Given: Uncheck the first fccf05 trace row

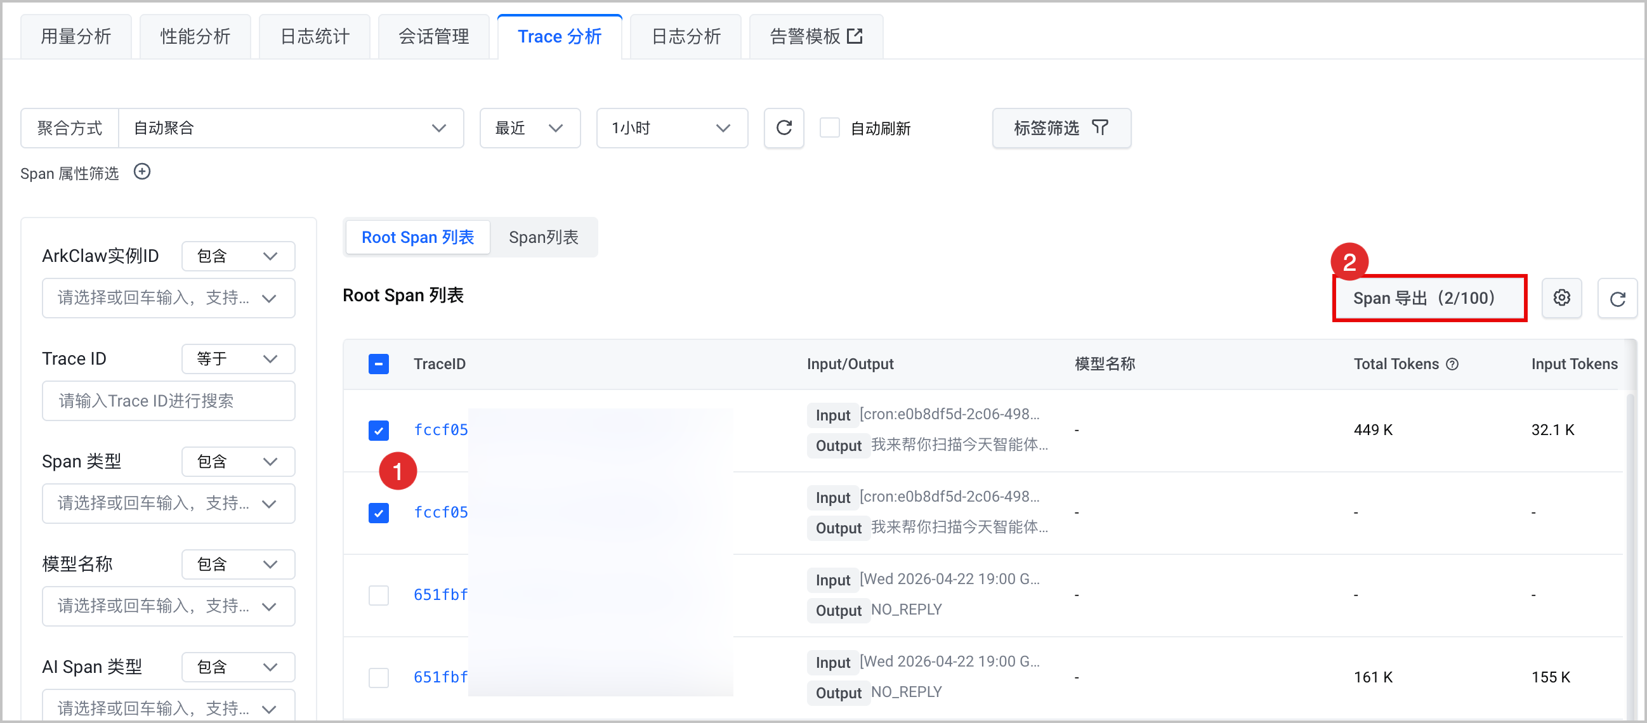Looking at the screenshot, I should [379, 430].
